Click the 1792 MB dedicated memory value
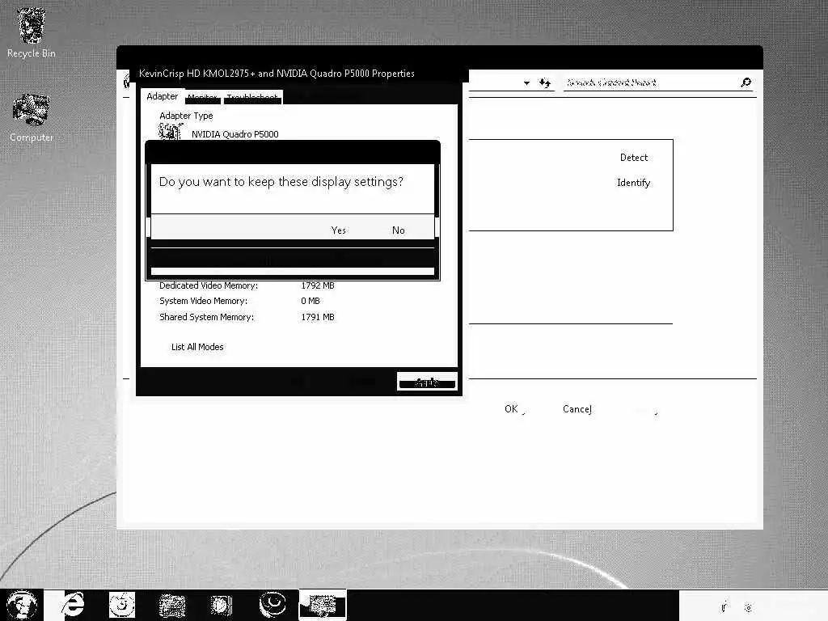This screenshot has width=828, height=621. [x=317, y=285]
